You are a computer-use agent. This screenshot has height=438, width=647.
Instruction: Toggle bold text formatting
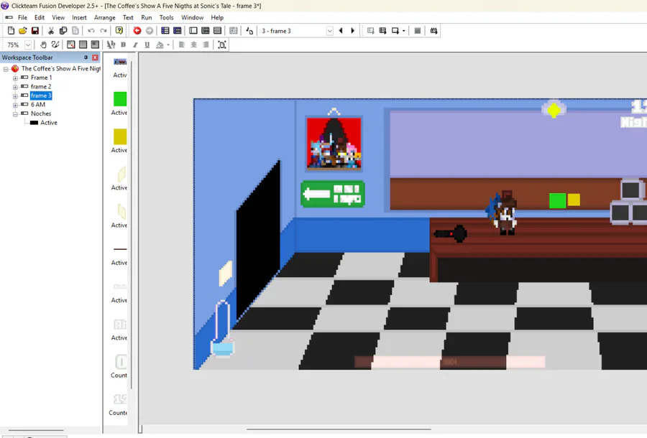[123, 45]
